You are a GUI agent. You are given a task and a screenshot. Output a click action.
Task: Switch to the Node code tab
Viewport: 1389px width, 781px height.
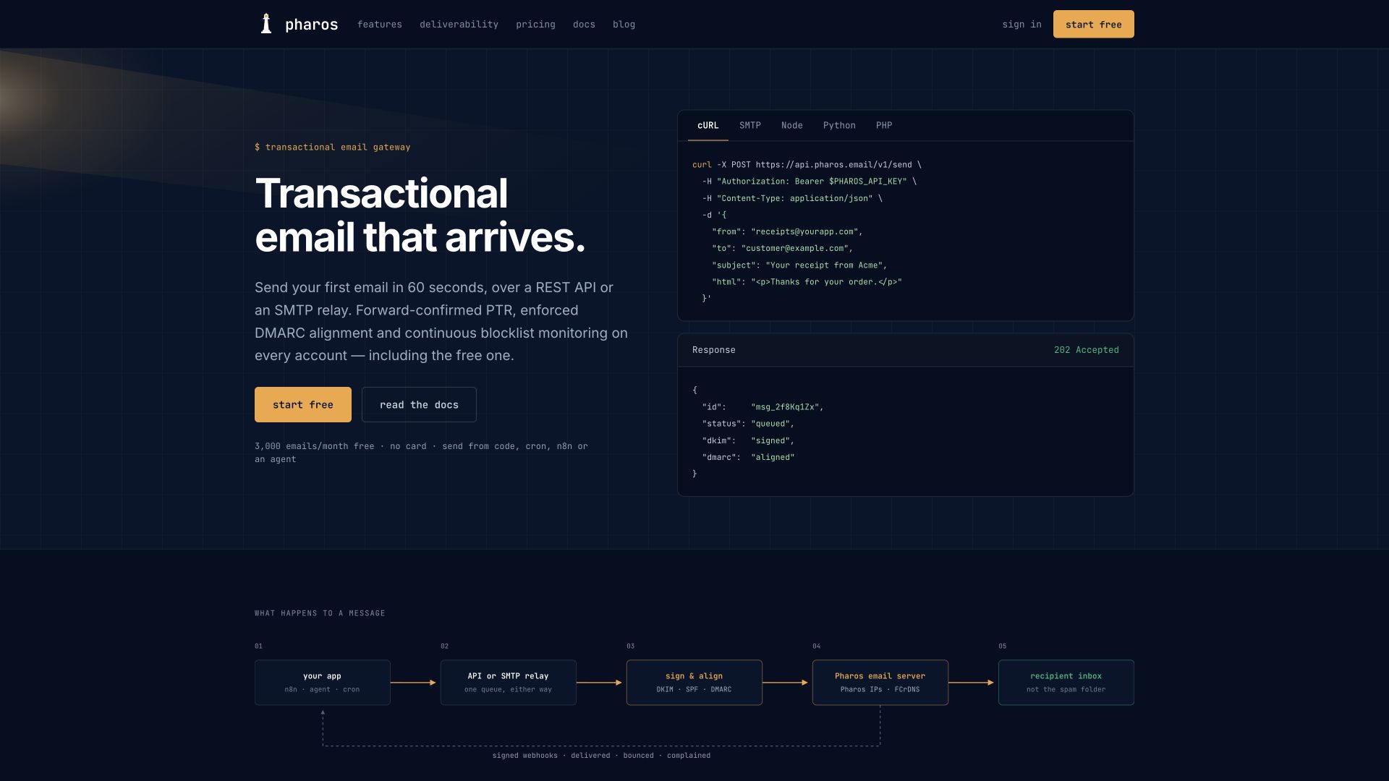pyautogui.click(x=791, y=126)
